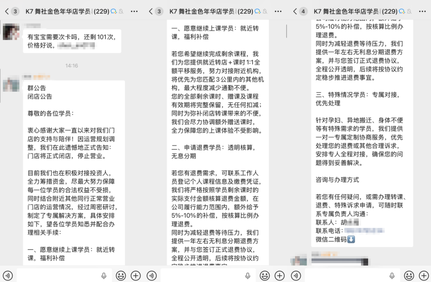Open the emoji picker in the right chat panel

[409, 276]
